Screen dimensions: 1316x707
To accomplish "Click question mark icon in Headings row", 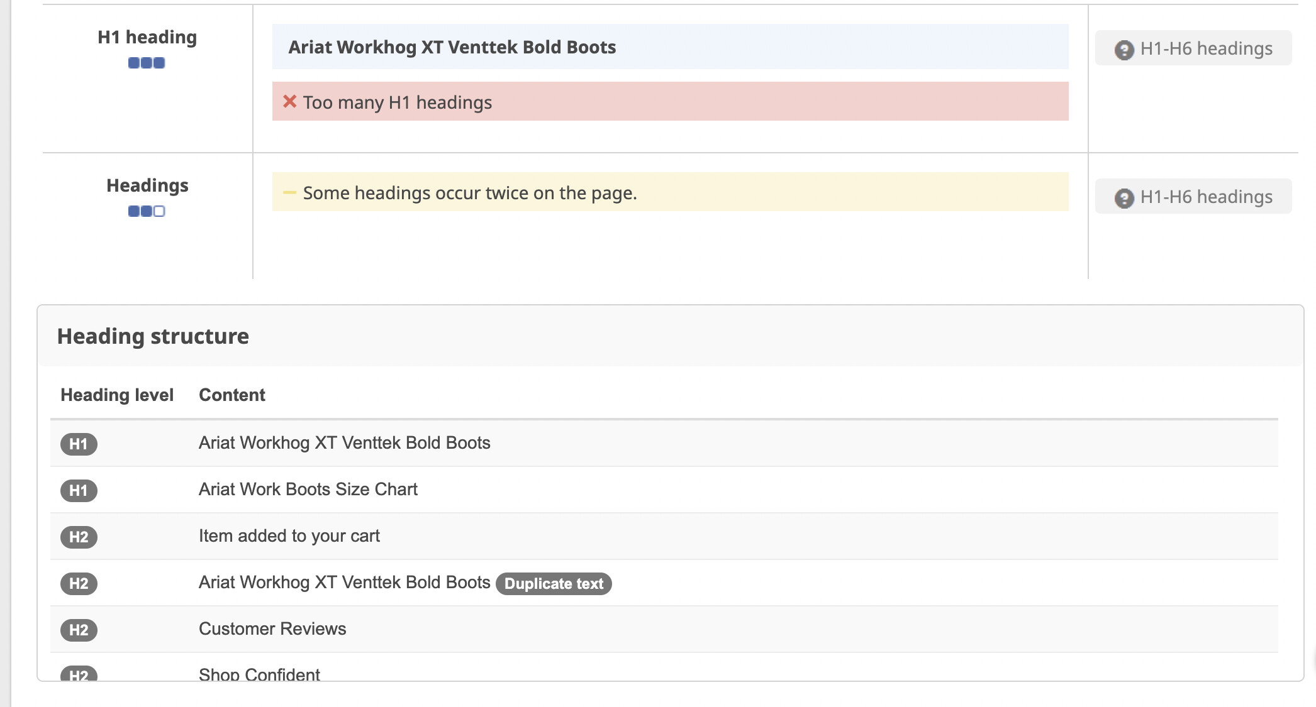I will [x=1124, y=198].
